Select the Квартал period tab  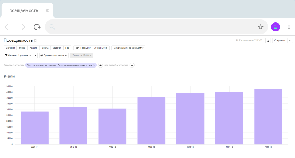57,48
